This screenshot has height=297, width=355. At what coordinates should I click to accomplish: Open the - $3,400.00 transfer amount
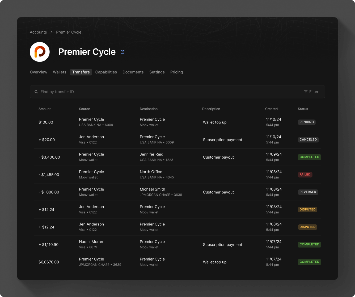(x=49, y=157)
